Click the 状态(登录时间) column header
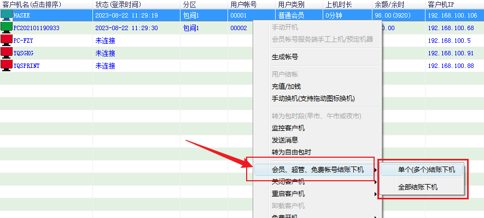484x218 pixels. point(118,4)
